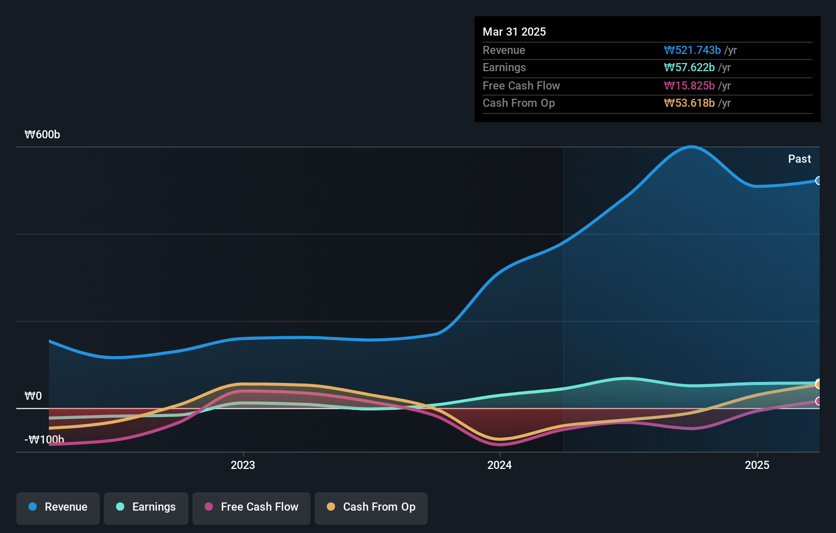Screen dimensions: 836x533
Task: Click the ₩57.622b earnings value
Action: click(x=689, y=67)
